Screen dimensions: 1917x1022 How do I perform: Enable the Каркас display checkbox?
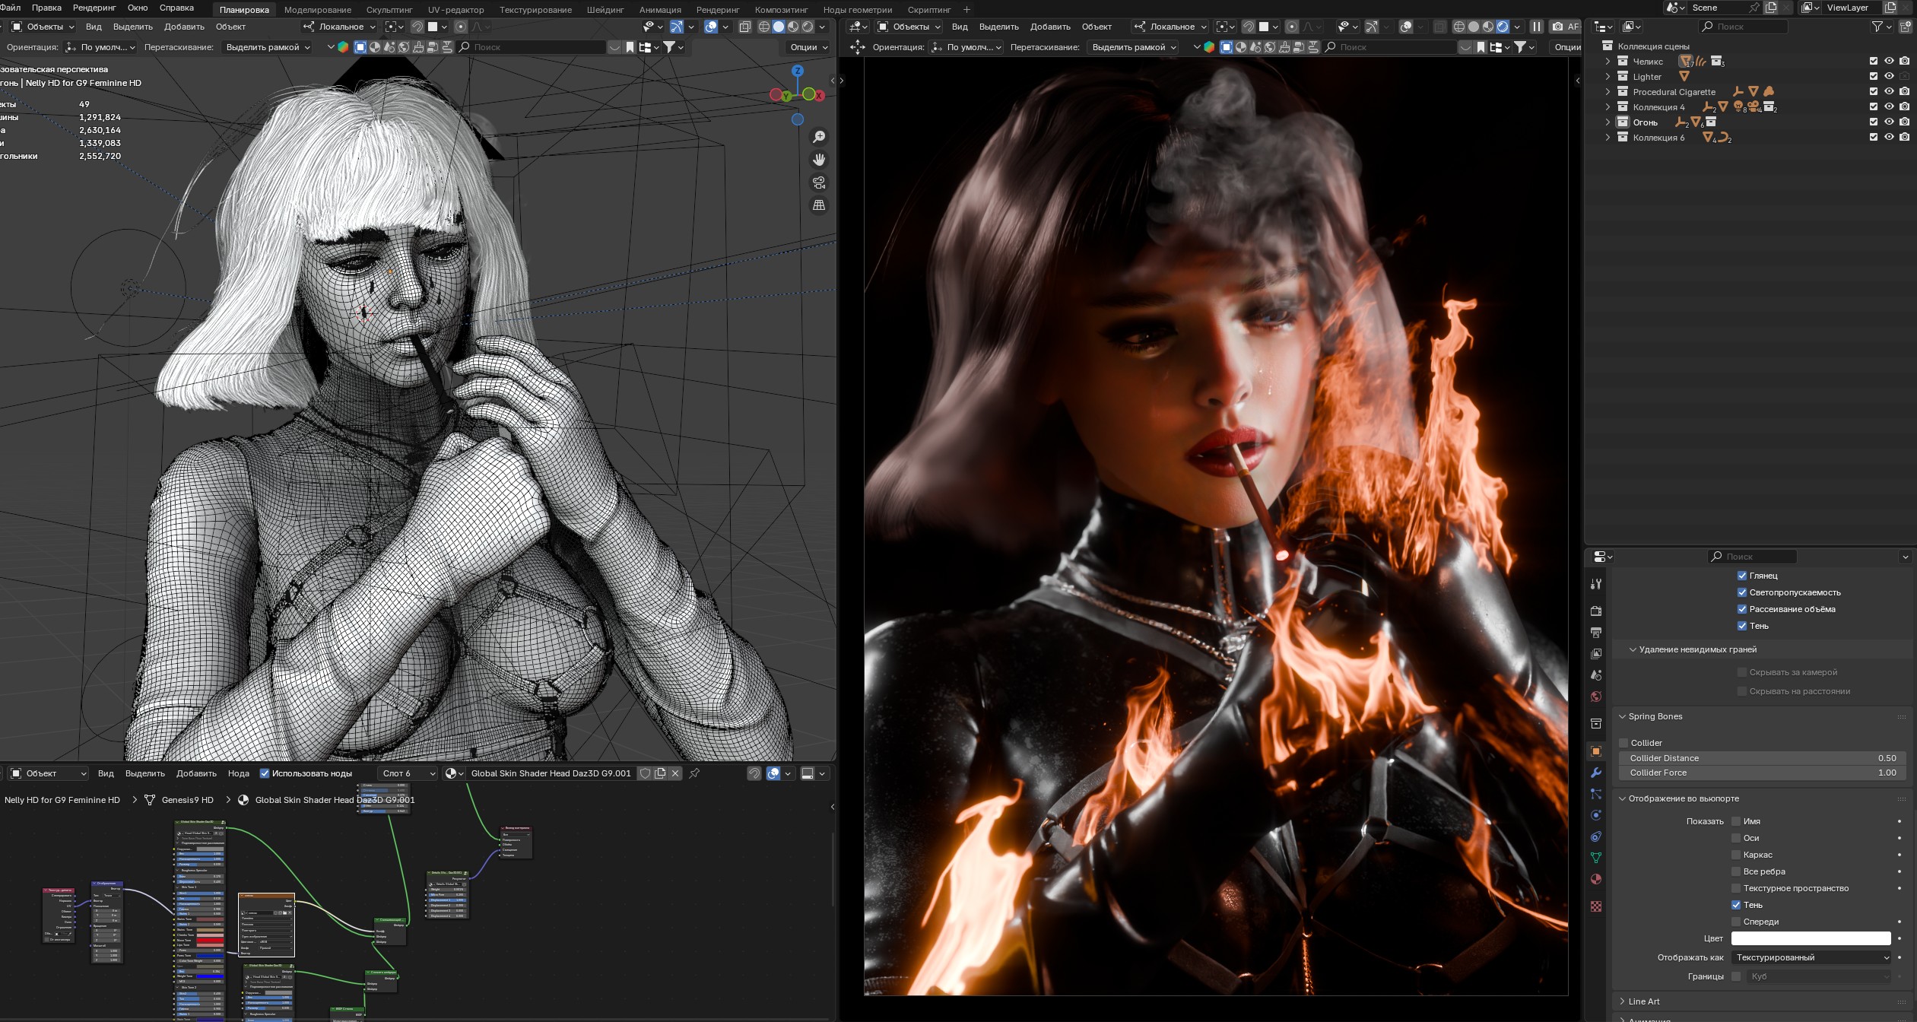[1736, 855]
